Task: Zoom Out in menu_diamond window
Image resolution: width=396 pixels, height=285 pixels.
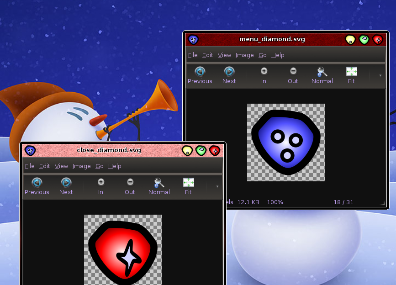Action: click(x=293, y=75)
